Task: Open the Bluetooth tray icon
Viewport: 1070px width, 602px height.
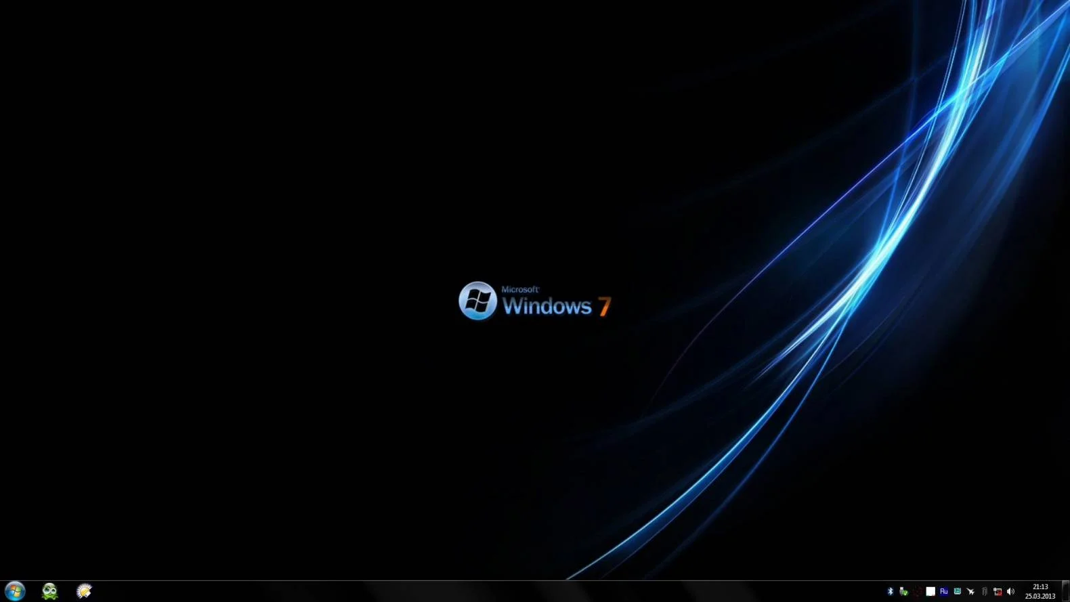Action: [x=891, y=592]
